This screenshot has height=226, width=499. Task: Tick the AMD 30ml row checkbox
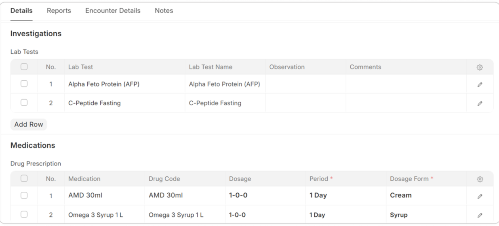[x=24, y=195]
